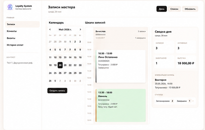This screenshot has height=130, width=205.
Task: Open the Записи sidebar section
Action: coord(22,24)
